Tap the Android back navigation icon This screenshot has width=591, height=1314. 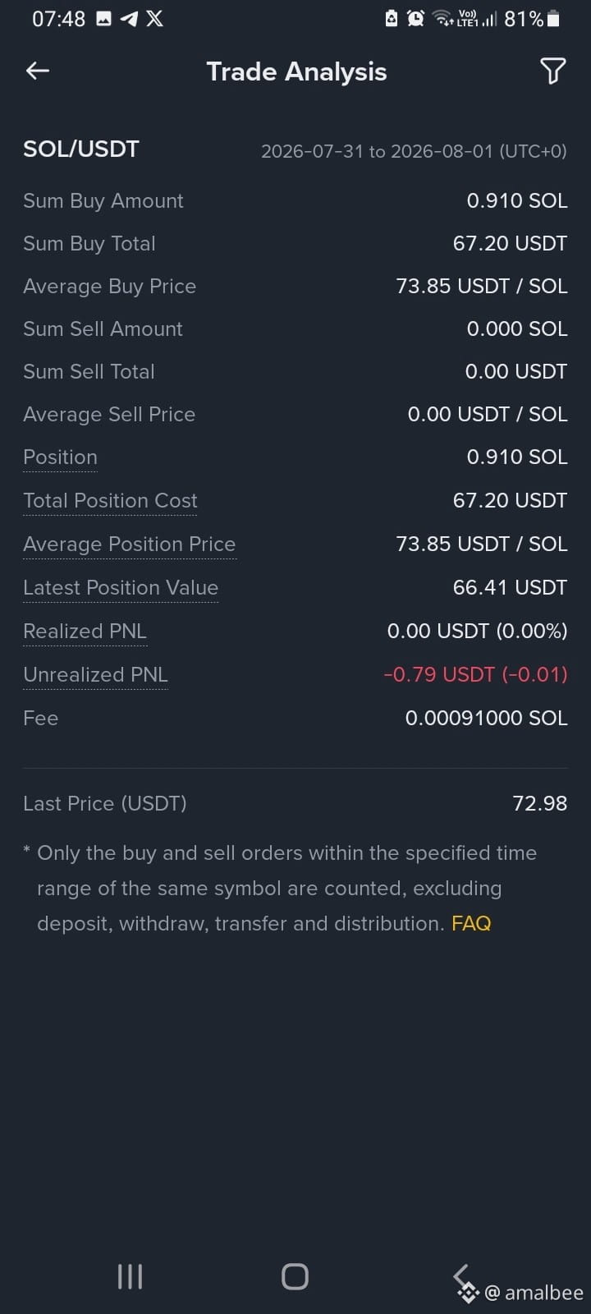pyautogui.click(x=461, y=1275)
